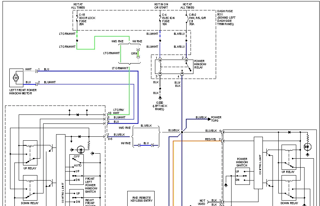Select the BLU/BLK splice junction dot

(x=182, y=132)
